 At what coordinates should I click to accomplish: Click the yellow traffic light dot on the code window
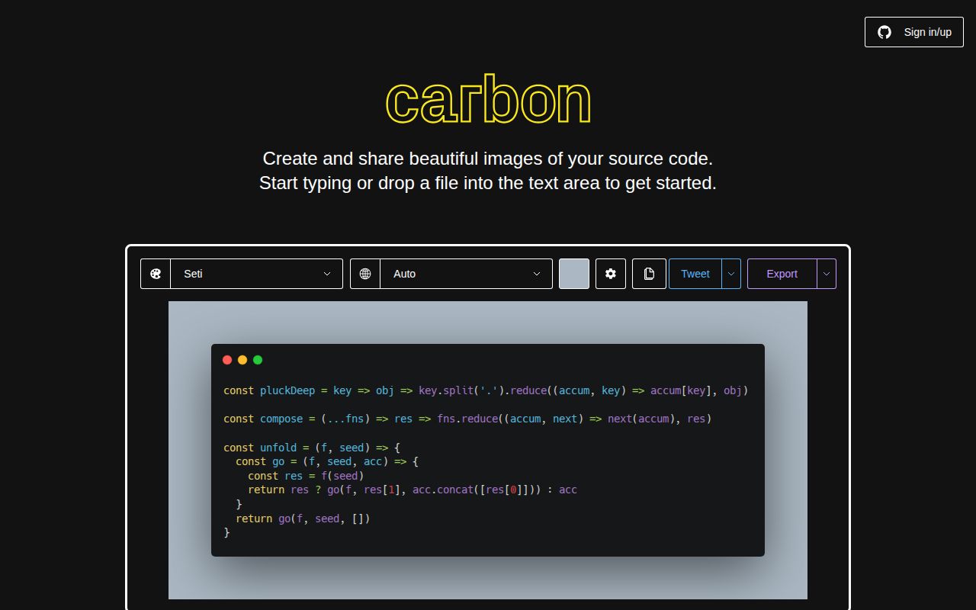pos(242,360)
